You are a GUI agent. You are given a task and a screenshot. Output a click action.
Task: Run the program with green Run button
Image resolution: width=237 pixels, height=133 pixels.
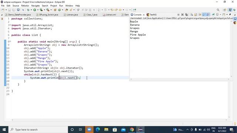(x=34, y=10)
